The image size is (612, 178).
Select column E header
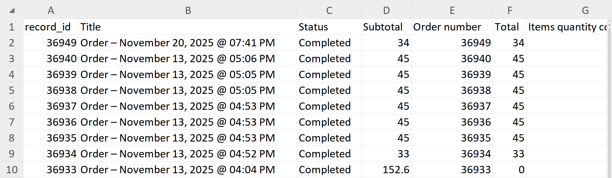(x=452, y=10)
